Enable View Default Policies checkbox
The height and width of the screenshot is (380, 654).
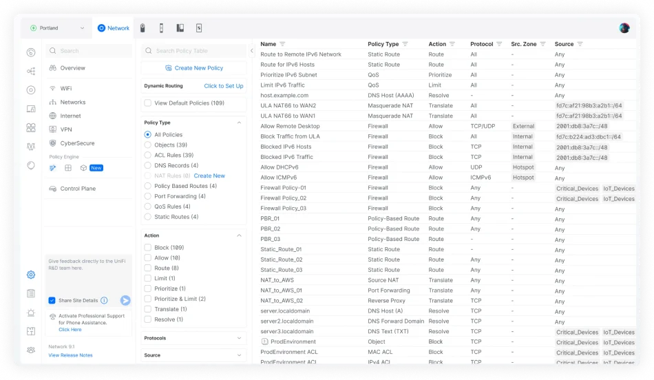click(147, 103)
